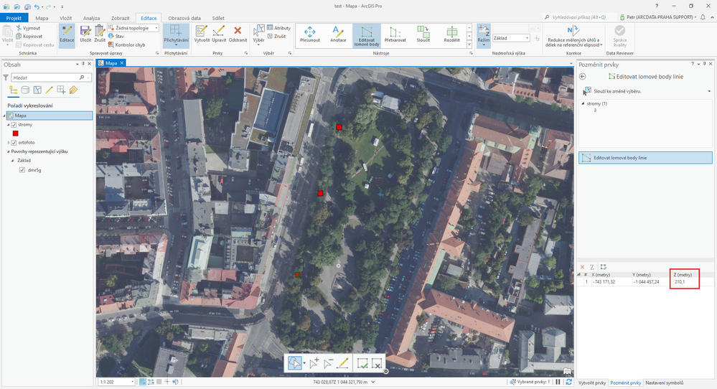The image size is (717, 389).
Task: Toggle the ortofoto layer visibility
Action: (x=14, y=143)
